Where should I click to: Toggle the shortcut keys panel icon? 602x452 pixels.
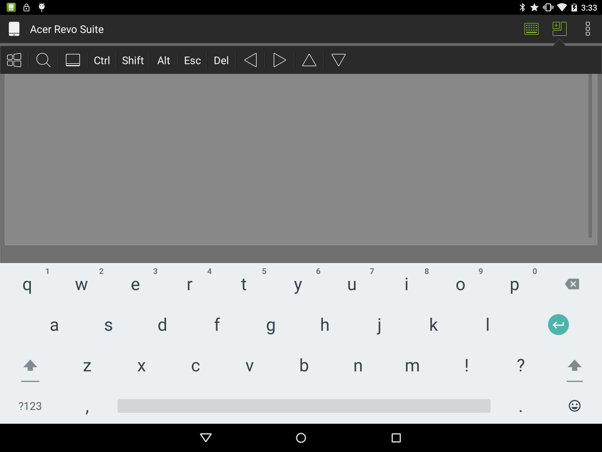(x=559, y=29)
